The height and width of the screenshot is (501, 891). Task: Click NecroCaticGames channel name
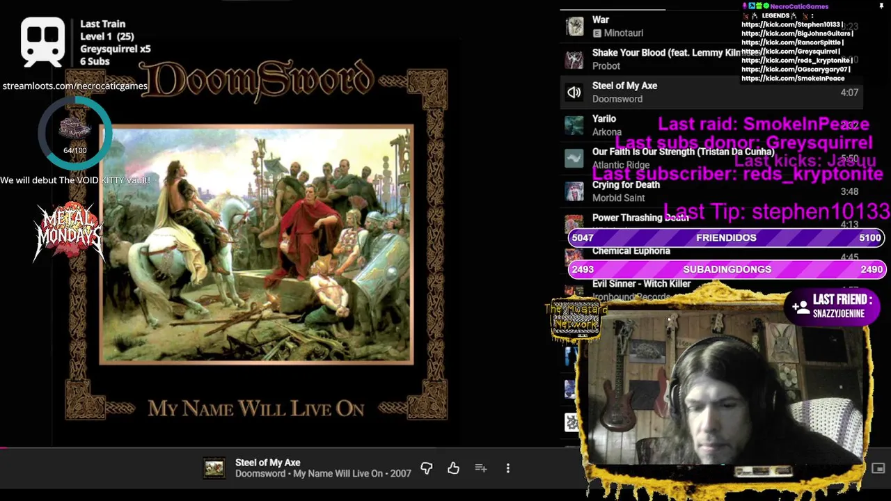[x=799, y=7]
